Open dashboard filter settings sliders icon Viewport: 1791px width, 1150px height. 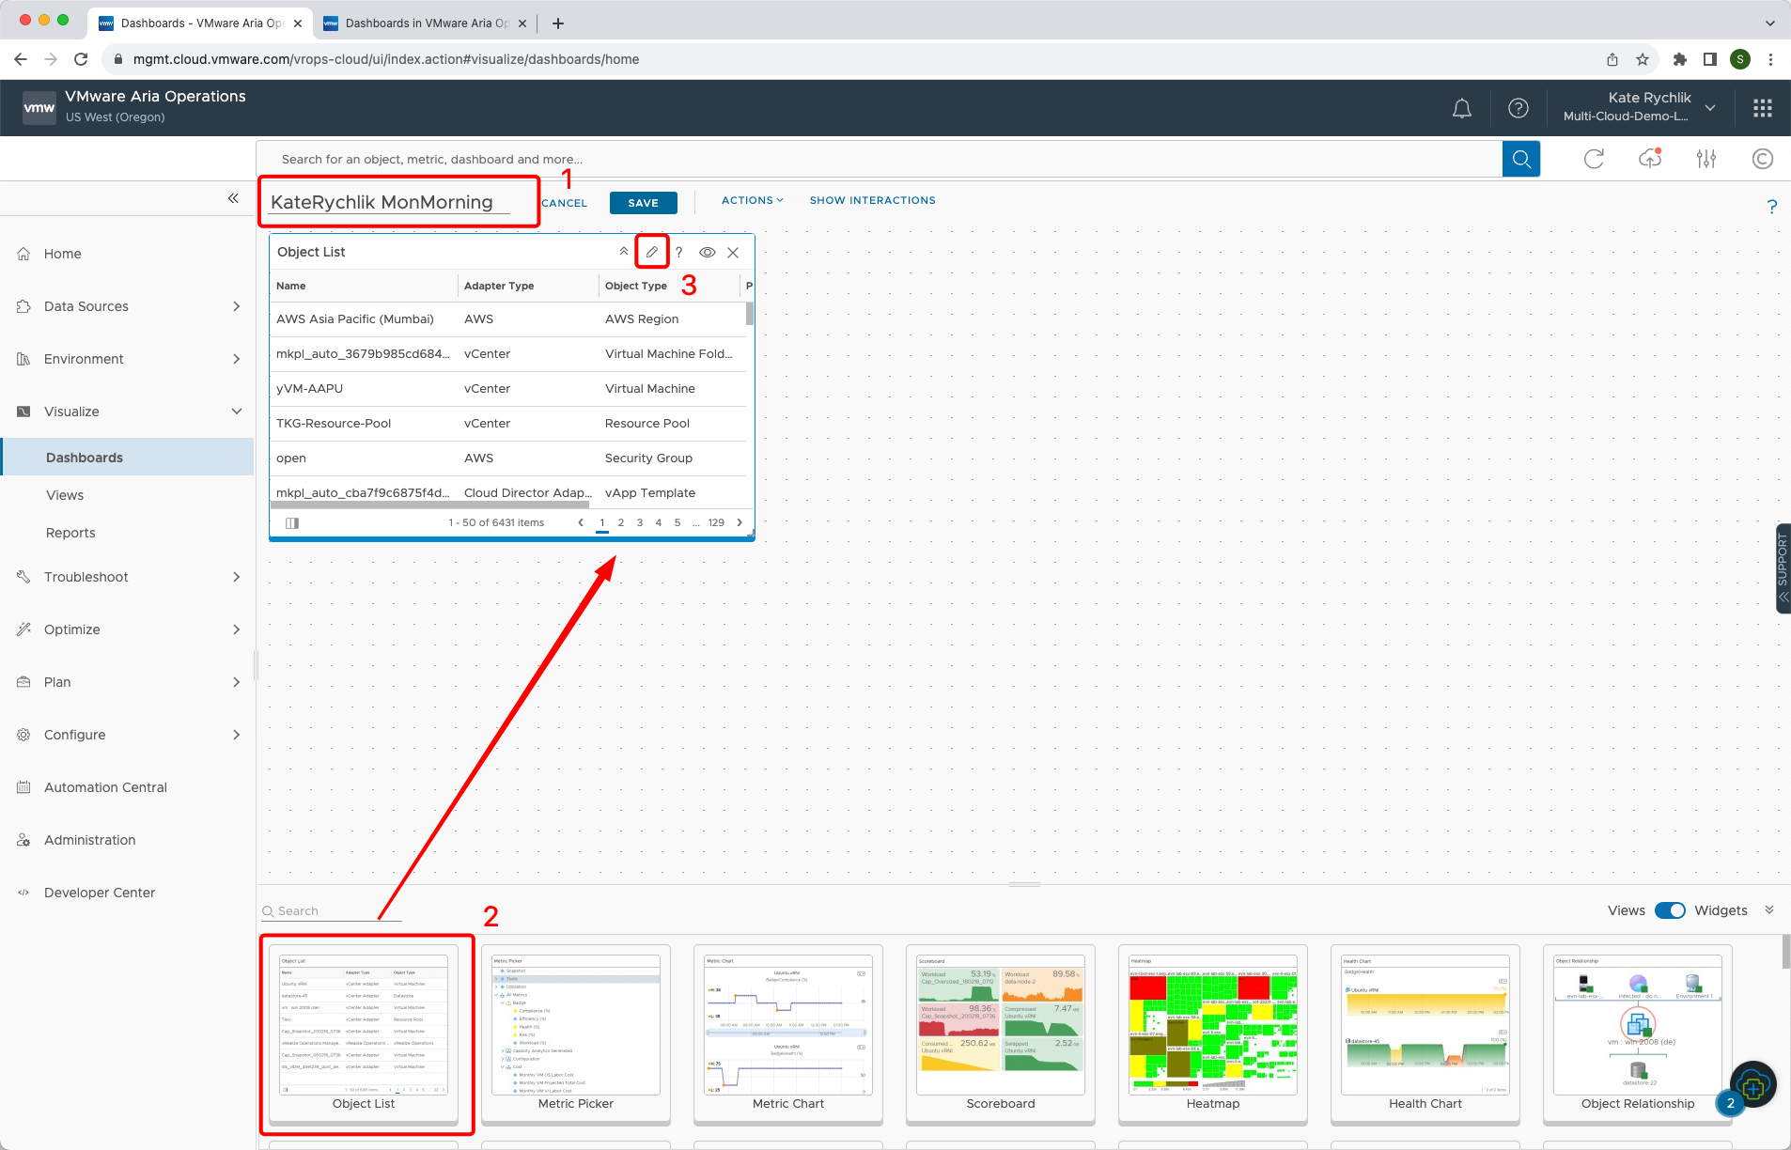pyautogui.click(x=1706, y=158)
